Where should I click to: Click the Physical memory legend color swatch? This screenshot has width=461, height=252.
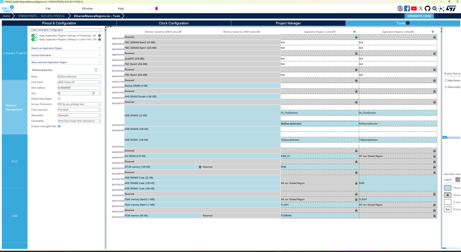(x=448, y=188)
